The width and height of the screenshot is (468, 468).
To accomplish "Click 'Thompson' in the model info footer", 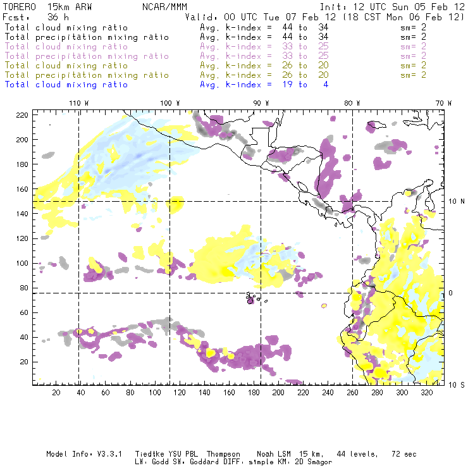I will point(223,454).
